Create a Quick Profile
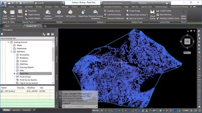The height and width of the screenshot is (113, 202). pyautogui.click(x=152, y=15)
